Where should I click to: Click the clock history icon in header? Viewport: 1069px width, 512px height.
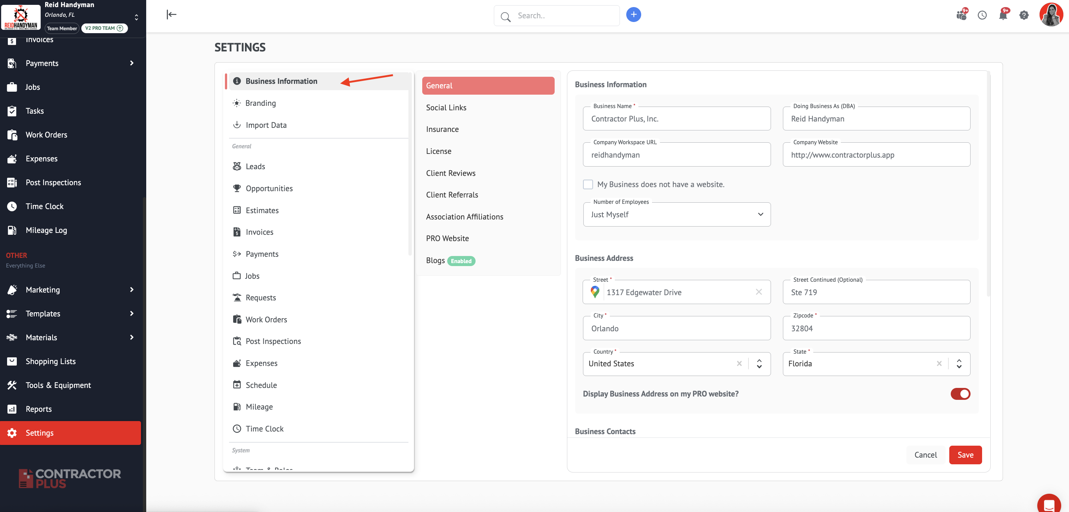tap(982, 15)
